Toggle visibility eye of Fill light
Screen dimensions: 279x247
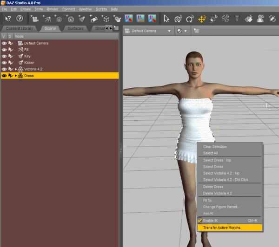pos(4,50)
